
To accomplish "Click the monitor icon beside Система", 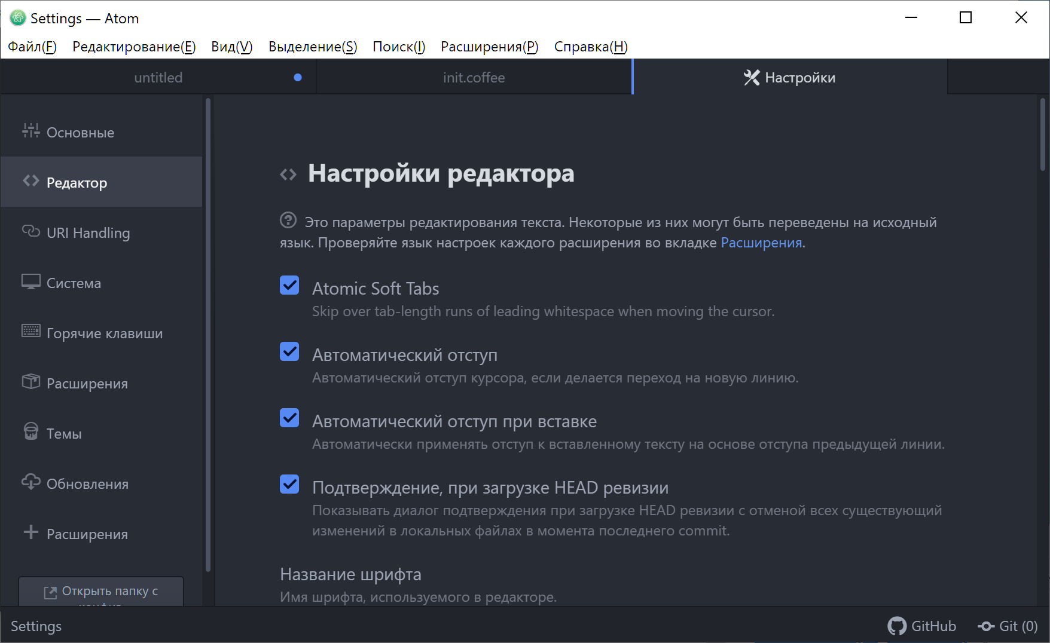I will tap(31, 281).
